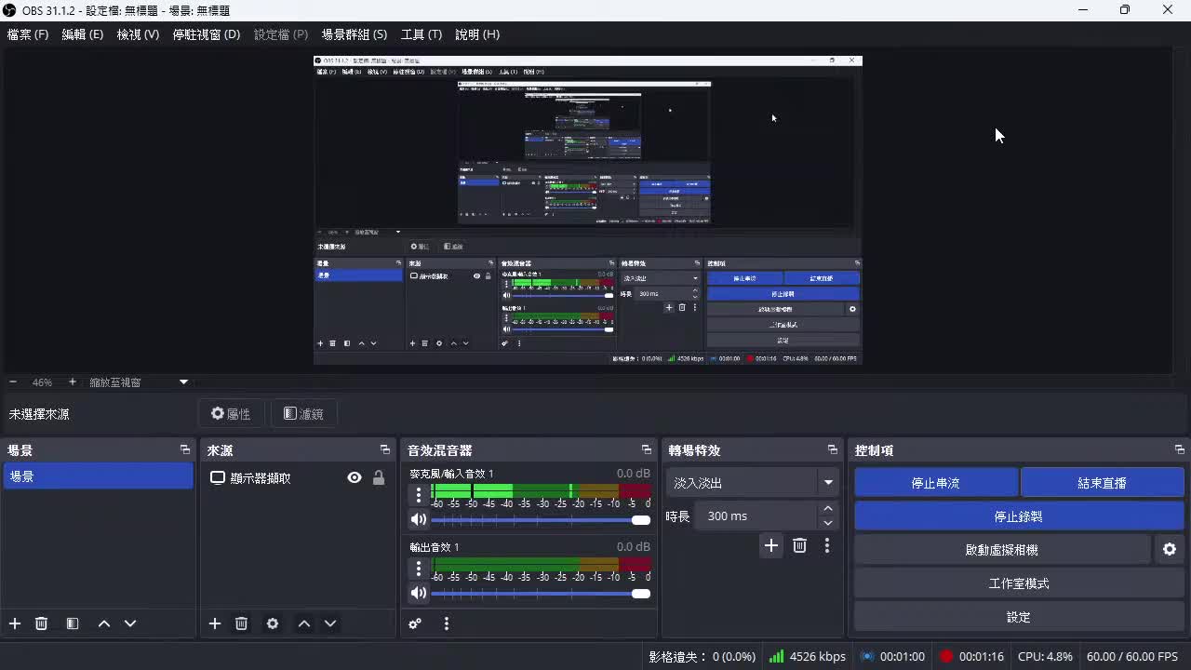Screen dimensions: 1191x670
Task: Toggle 工作室模式
Action: point(1019,583)
